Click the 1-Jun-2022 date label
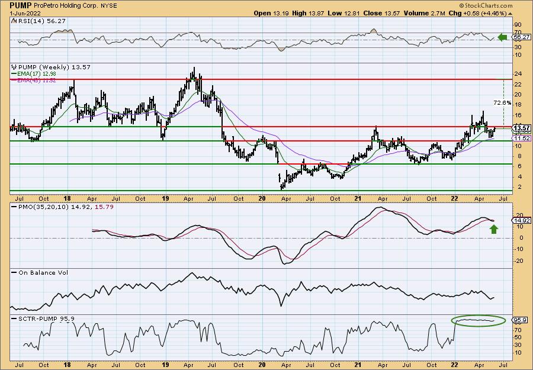This screenshot has height=370, width=533. point(25,13)
